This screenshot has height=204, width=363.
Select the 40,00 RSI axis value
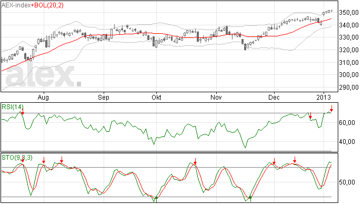(x=347, y=142)
